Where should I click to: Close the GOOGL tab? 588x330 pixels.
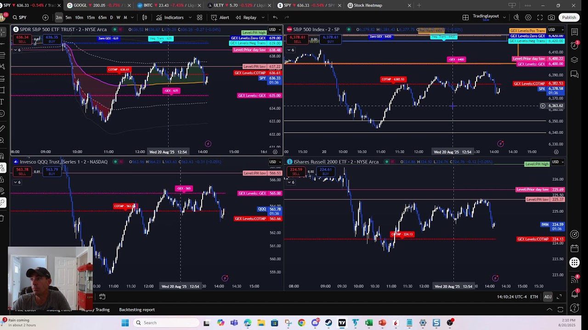[129, 5]
